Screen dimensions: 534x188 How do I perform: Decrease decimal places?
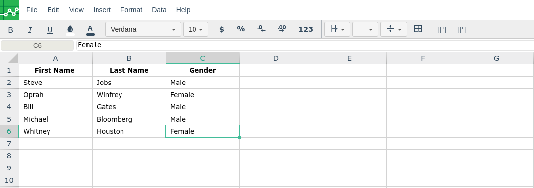tap(261, 29)
